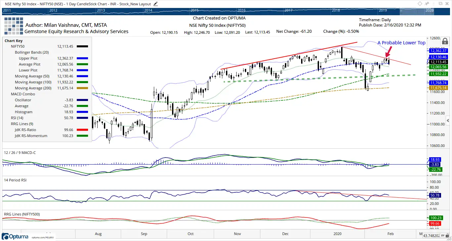Click the restore window icon at top right
Screen dimensions: 452x241
tap(440, 4)
